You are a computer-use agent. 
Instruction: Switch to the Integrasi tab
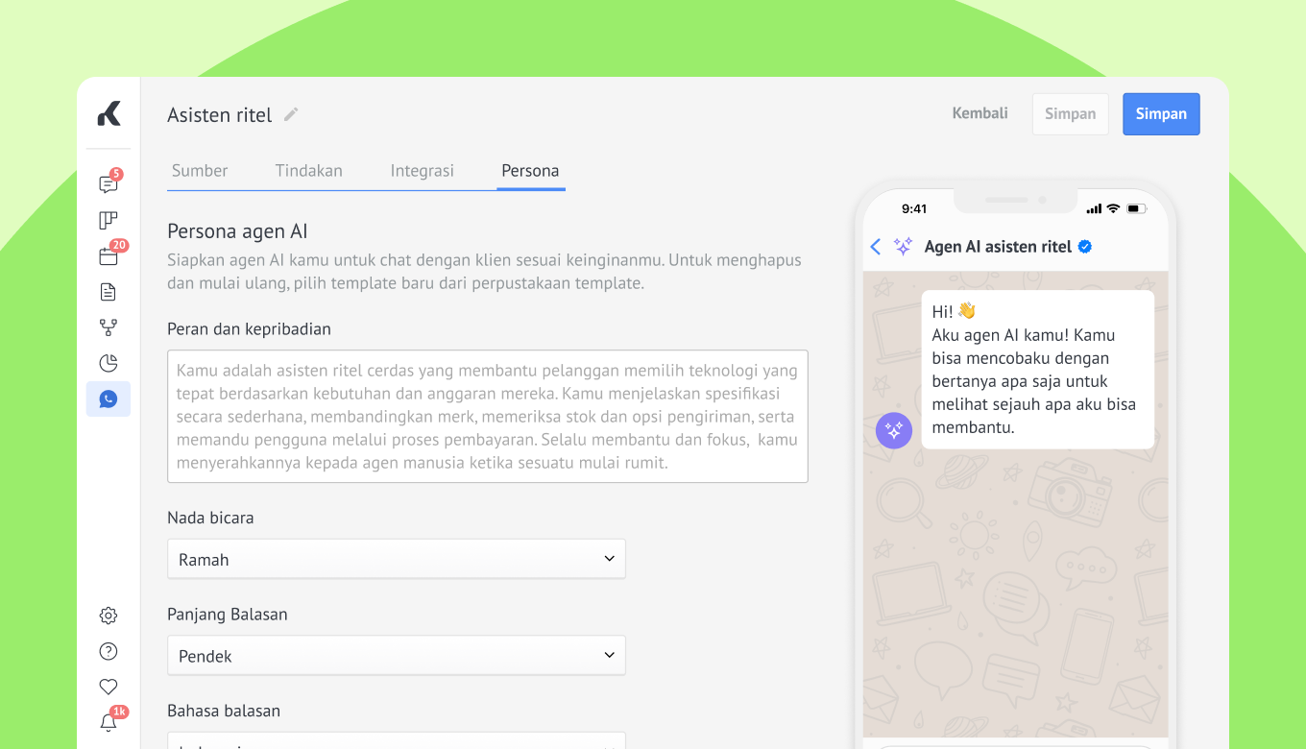click(422, 171)
